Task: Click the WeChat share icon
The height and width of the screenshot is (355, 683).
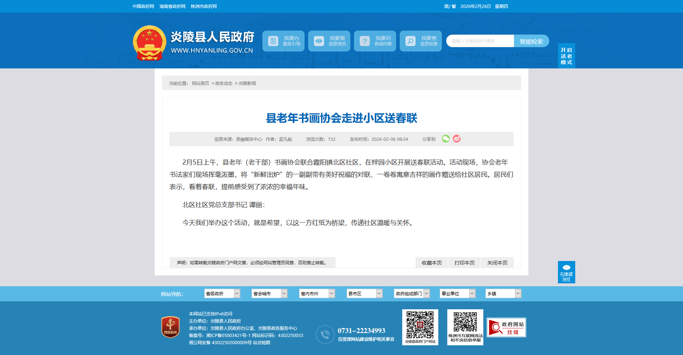Action: 446,139
